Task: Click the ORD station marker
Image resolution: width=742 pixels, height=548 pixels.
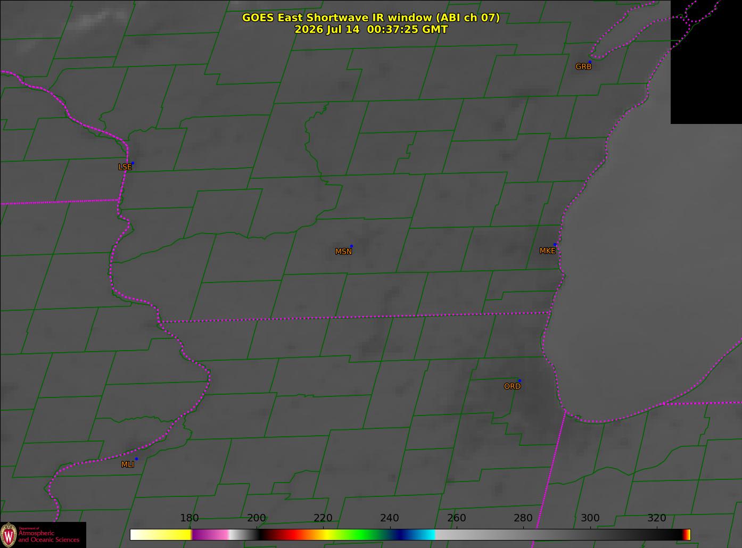Action: (x=520, y=381)
